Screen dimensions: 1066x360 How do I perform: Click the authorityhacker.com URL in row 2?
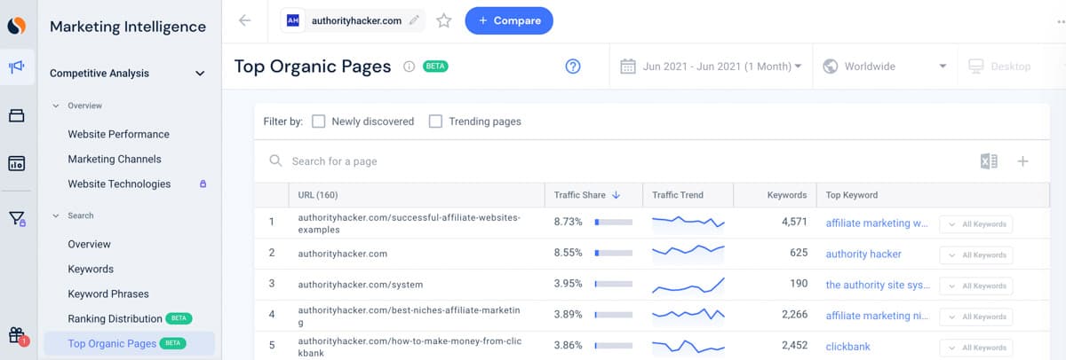(x=343, y=254)
